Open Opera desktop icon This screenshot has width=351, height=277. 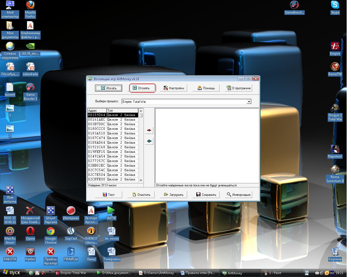pos(30,233)
